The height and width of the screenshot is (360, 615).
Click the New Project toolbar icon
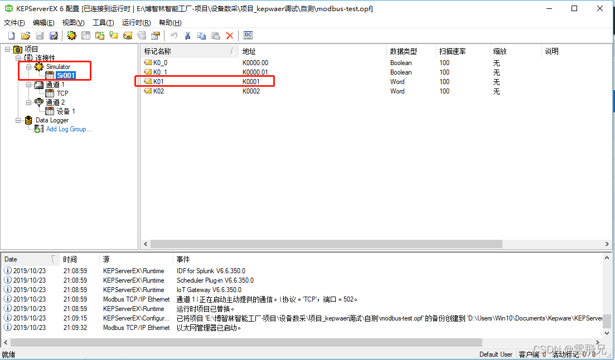coord(11,36)
